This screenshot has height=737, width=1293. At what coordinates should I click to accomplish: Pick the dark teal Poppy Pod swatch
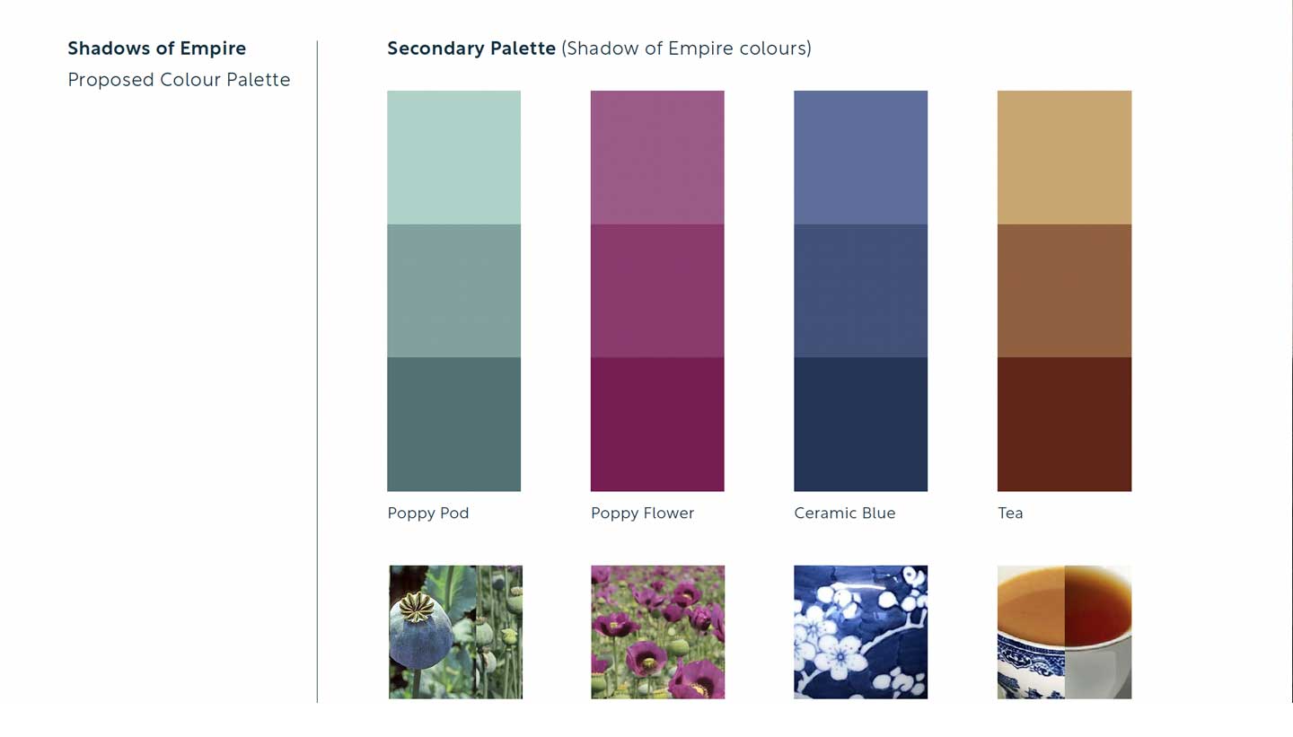point(453,425)
